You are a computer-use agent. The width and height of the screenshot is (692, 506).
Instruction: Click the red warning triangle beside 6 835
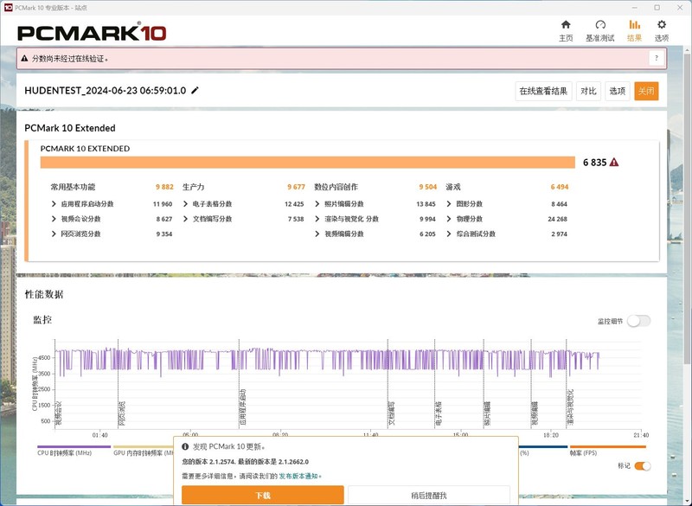coord(613,163)
